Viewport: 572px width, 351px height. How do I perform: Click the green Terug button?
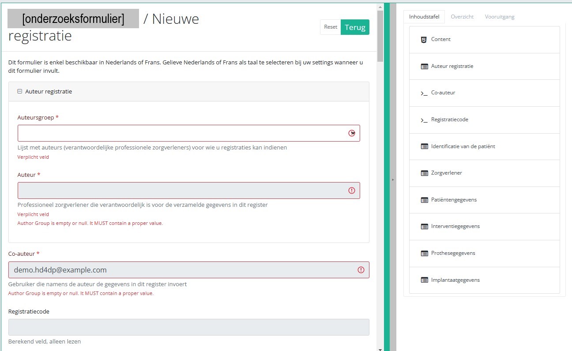355,27
